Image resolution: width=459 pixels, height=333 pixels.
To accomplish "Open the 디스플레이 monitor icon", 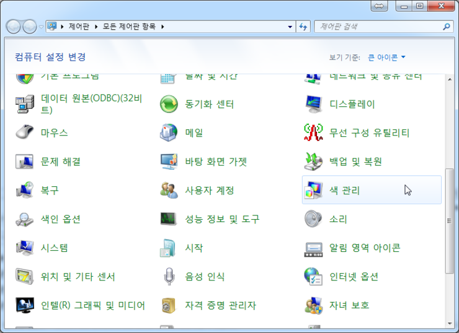I will point(313,104).
